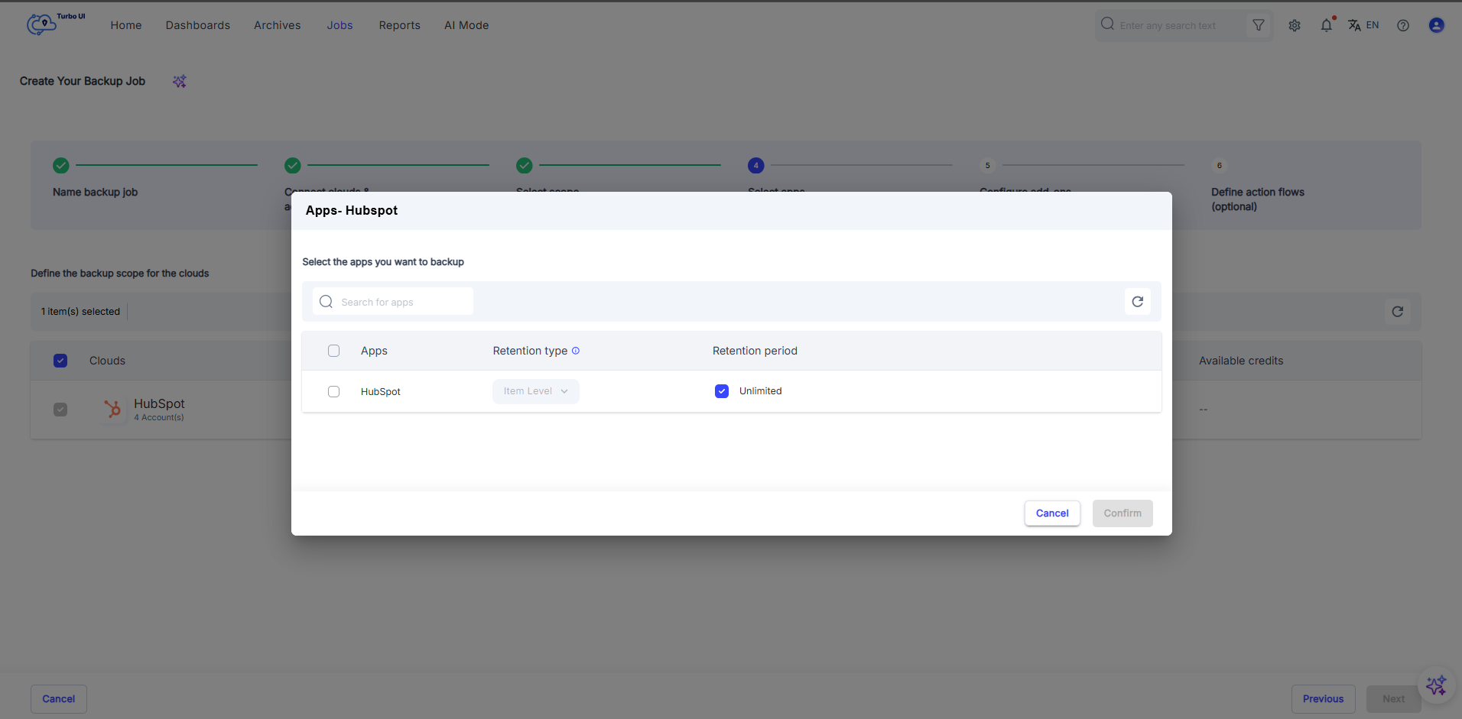Open the floating AI assistant sparkle button
The height and width of the screenshot is (719, 1462).
1436,685
